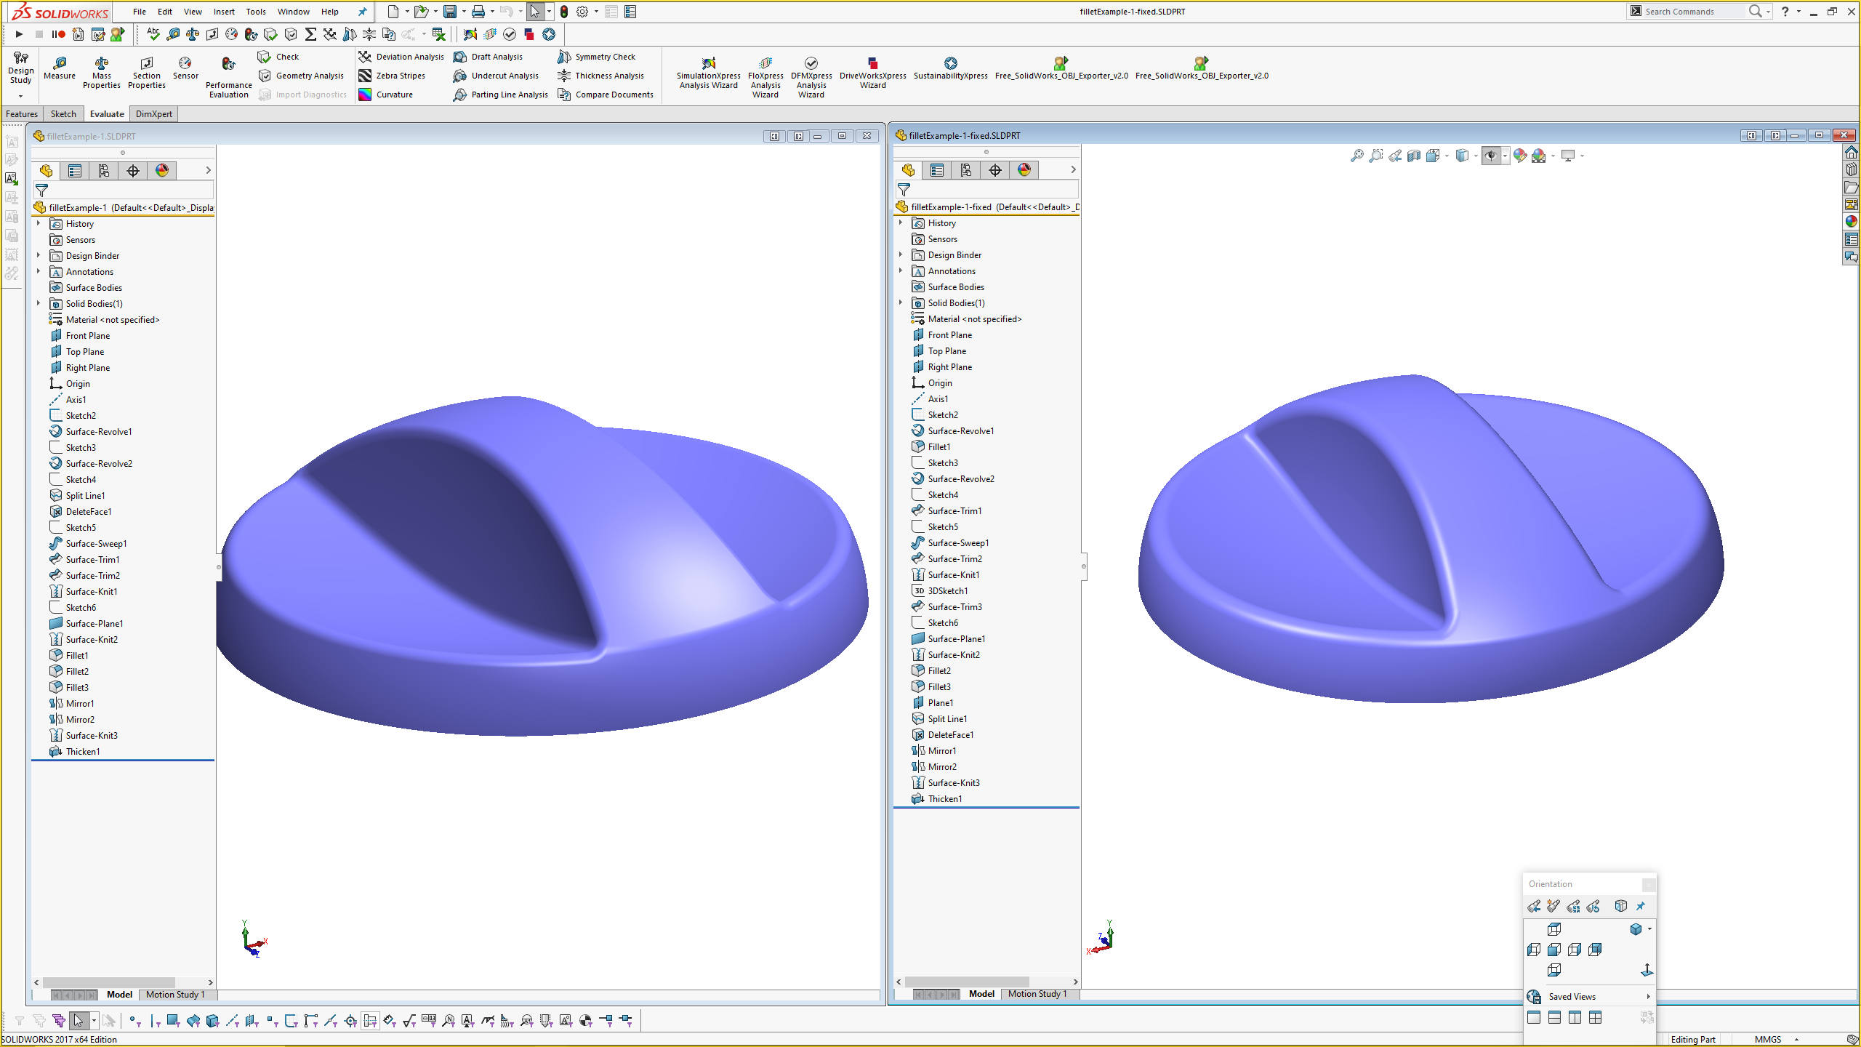
Task: Toggle visibility of Fillet1 in left tree
Action: tap(76, 654)
